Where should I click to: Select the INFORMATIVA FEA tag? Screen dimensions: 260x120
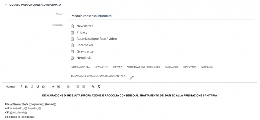pyautogui.click(x=80, y=67)
